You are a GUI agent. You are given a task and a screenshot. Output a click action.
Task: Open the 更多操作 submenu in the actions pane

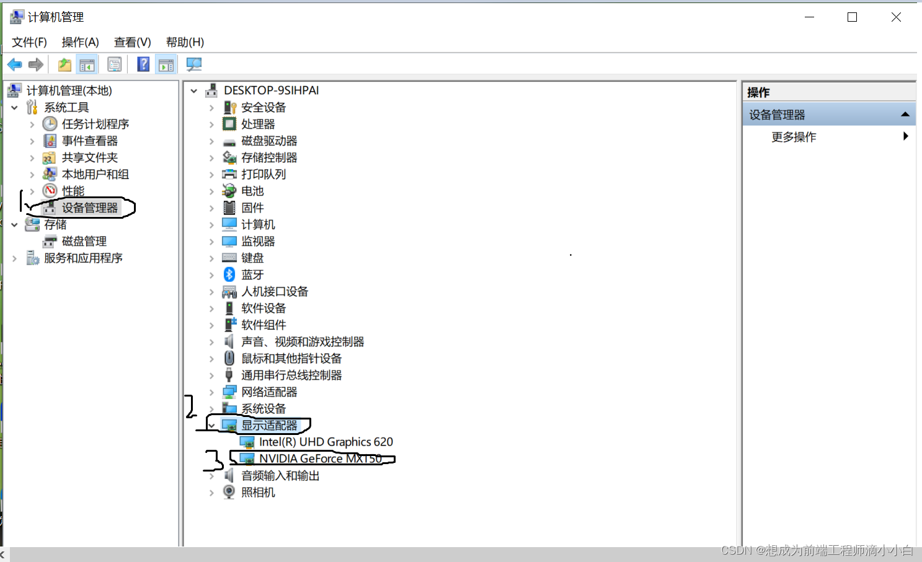tap(793, 136)
